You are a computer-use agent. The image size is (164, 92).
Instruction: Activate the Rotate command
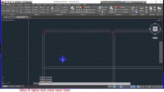[x=35, y=7]
